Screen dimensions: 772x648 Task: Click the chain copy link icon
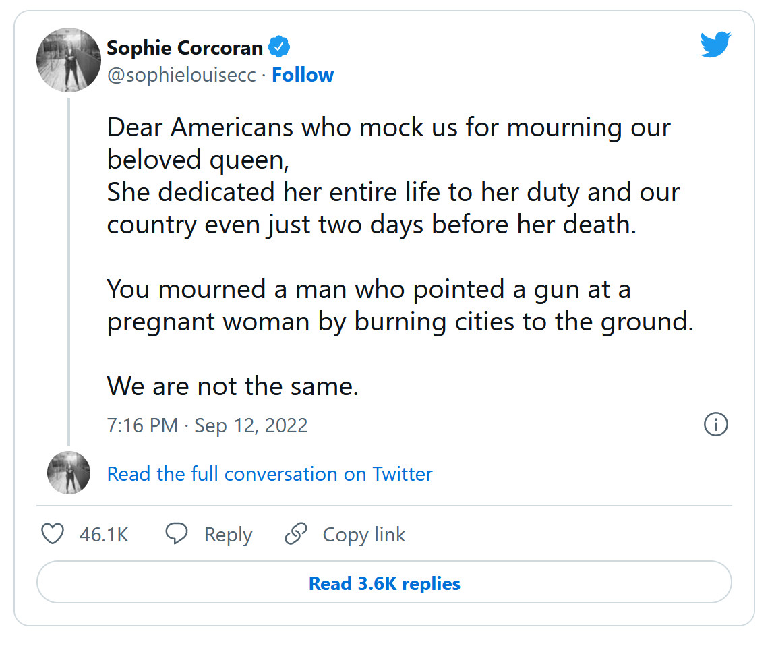(x=296, y=535)
